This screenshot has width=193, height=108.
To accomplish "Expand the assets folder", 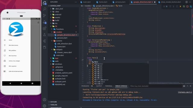I will pyautogui.click(x=58, y=17).
